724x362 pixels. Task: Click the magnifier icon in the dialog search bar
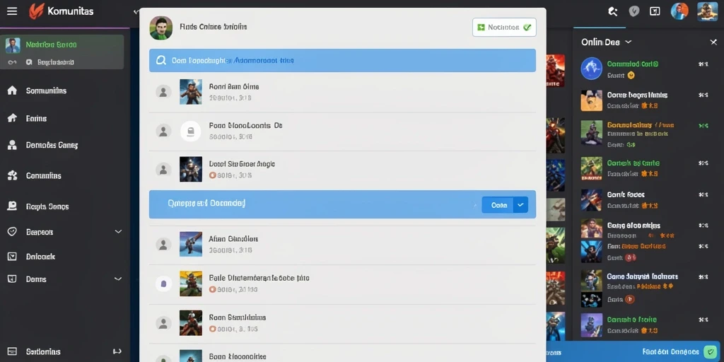coord(161,61)
